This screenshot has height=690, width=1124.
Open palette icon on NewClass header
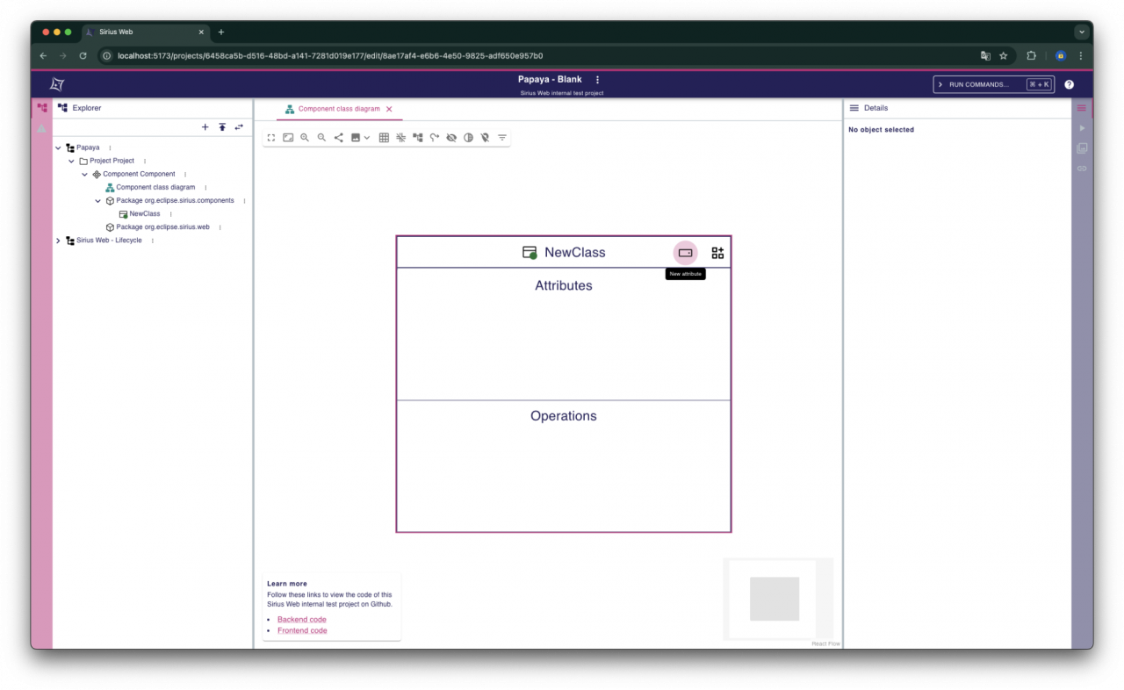pos(717,253)
